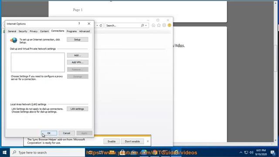This screenshot has height=157, width=279.
Task: Confirm Internet Options with OK
Action: tap(49, 133)
